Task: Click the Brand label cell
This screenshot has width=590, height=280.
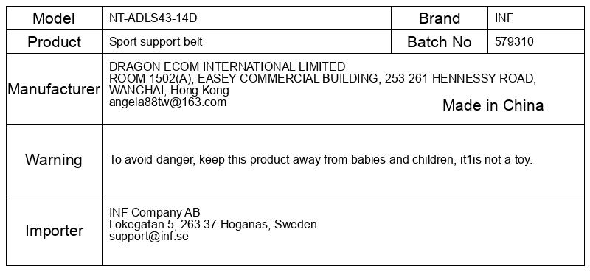Action: pyautogui.click(x=440, y=18)
